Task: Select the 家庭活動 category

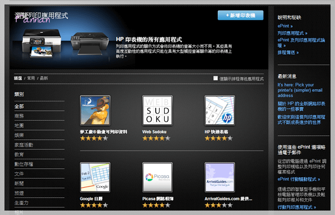Action: [x=23, y=145]
